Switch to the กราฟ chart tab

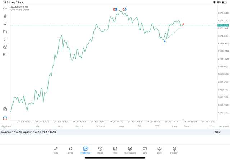[70, 150]
